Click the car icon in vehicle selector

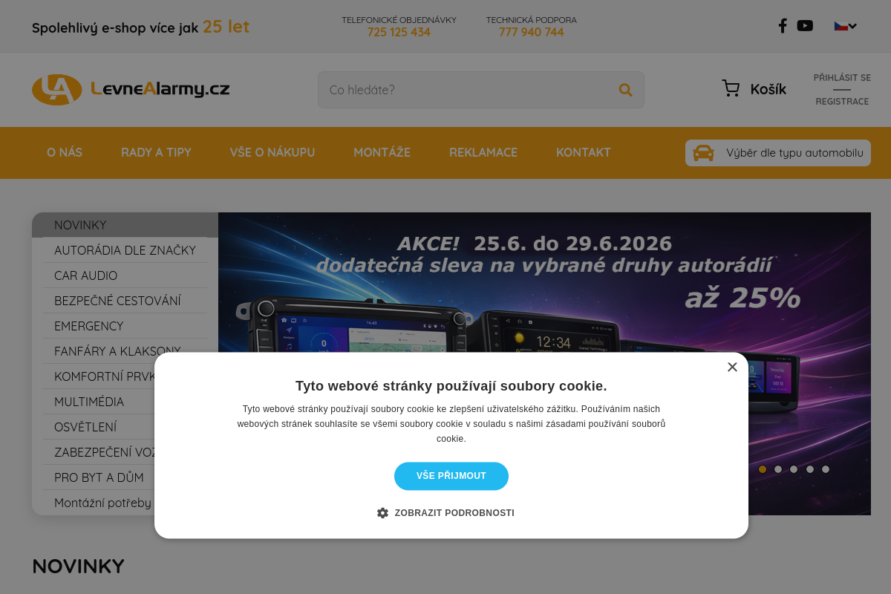[703, 153]
